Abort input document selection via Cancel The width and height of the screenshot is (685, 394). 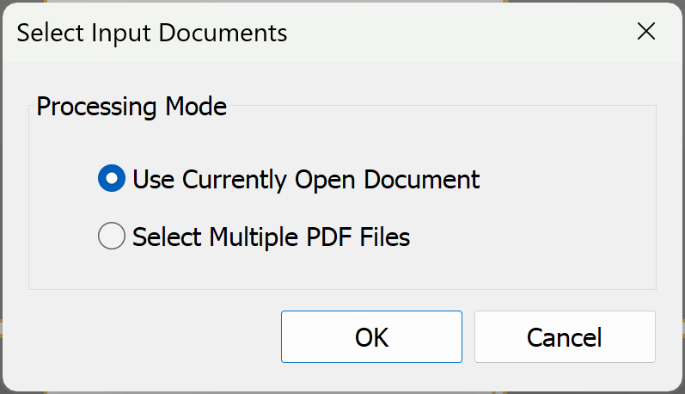coord(564,337)
